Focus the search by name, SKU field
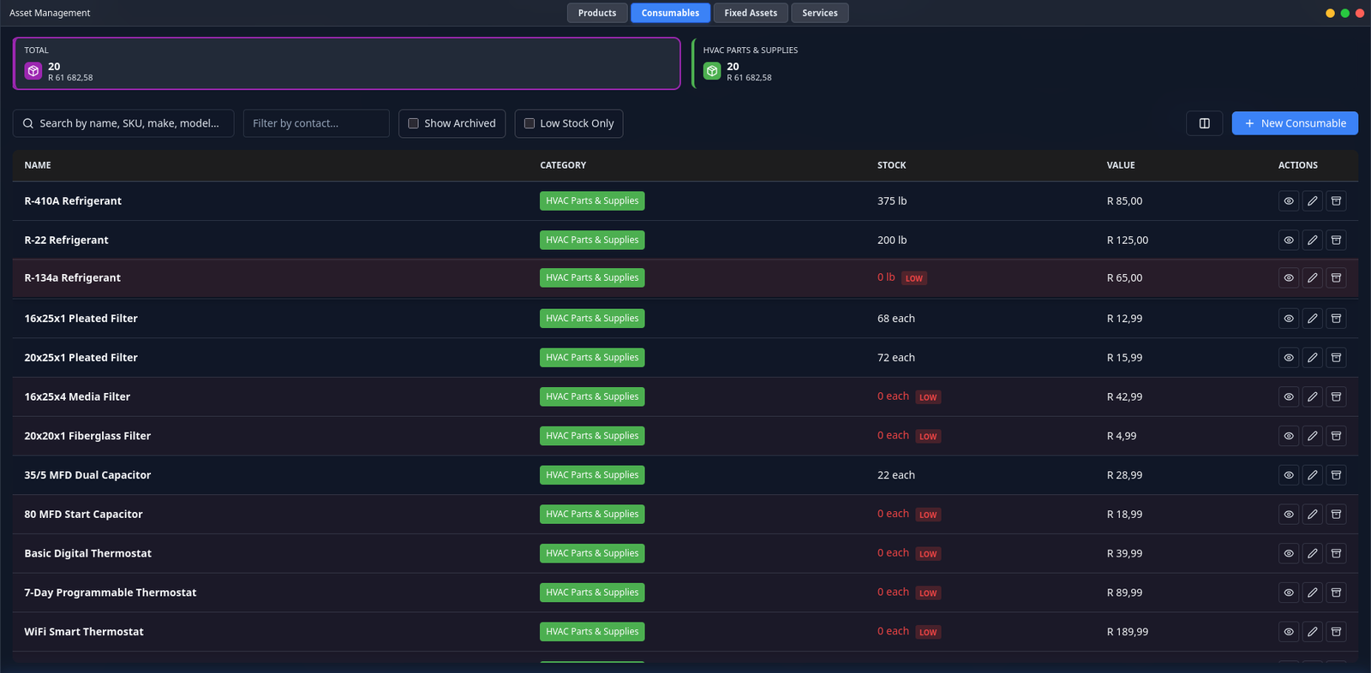 coord(129,123)
